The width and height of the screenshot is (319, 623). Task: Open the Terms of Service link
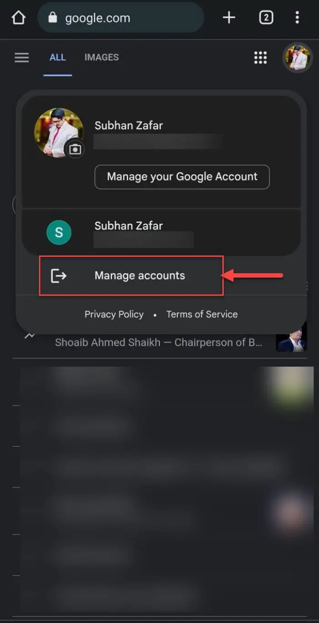click(202, 314)
